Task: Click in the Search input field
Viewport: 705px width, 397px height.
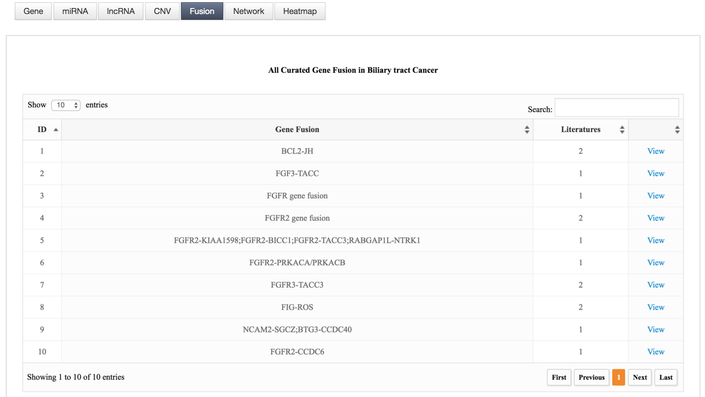Action: (x=616, y=108)
